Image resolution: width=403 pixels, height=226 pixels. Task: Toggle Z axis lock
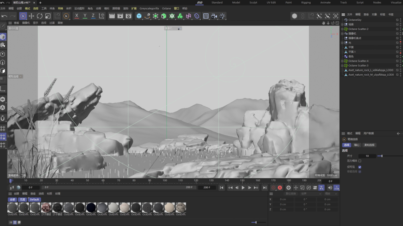coord(93,16)
